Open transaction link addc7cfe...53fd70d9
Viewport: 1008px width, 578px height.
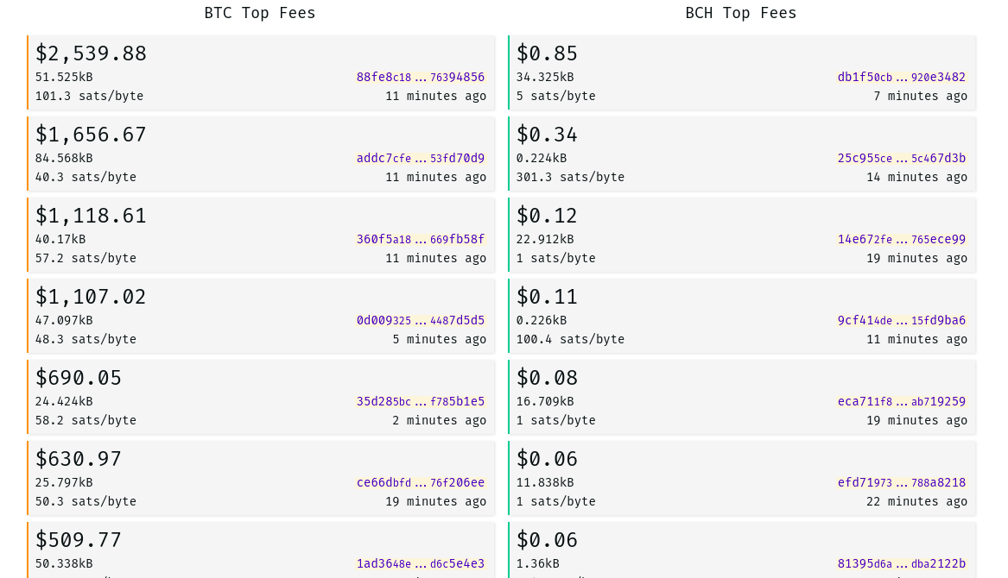pos(421,158)
